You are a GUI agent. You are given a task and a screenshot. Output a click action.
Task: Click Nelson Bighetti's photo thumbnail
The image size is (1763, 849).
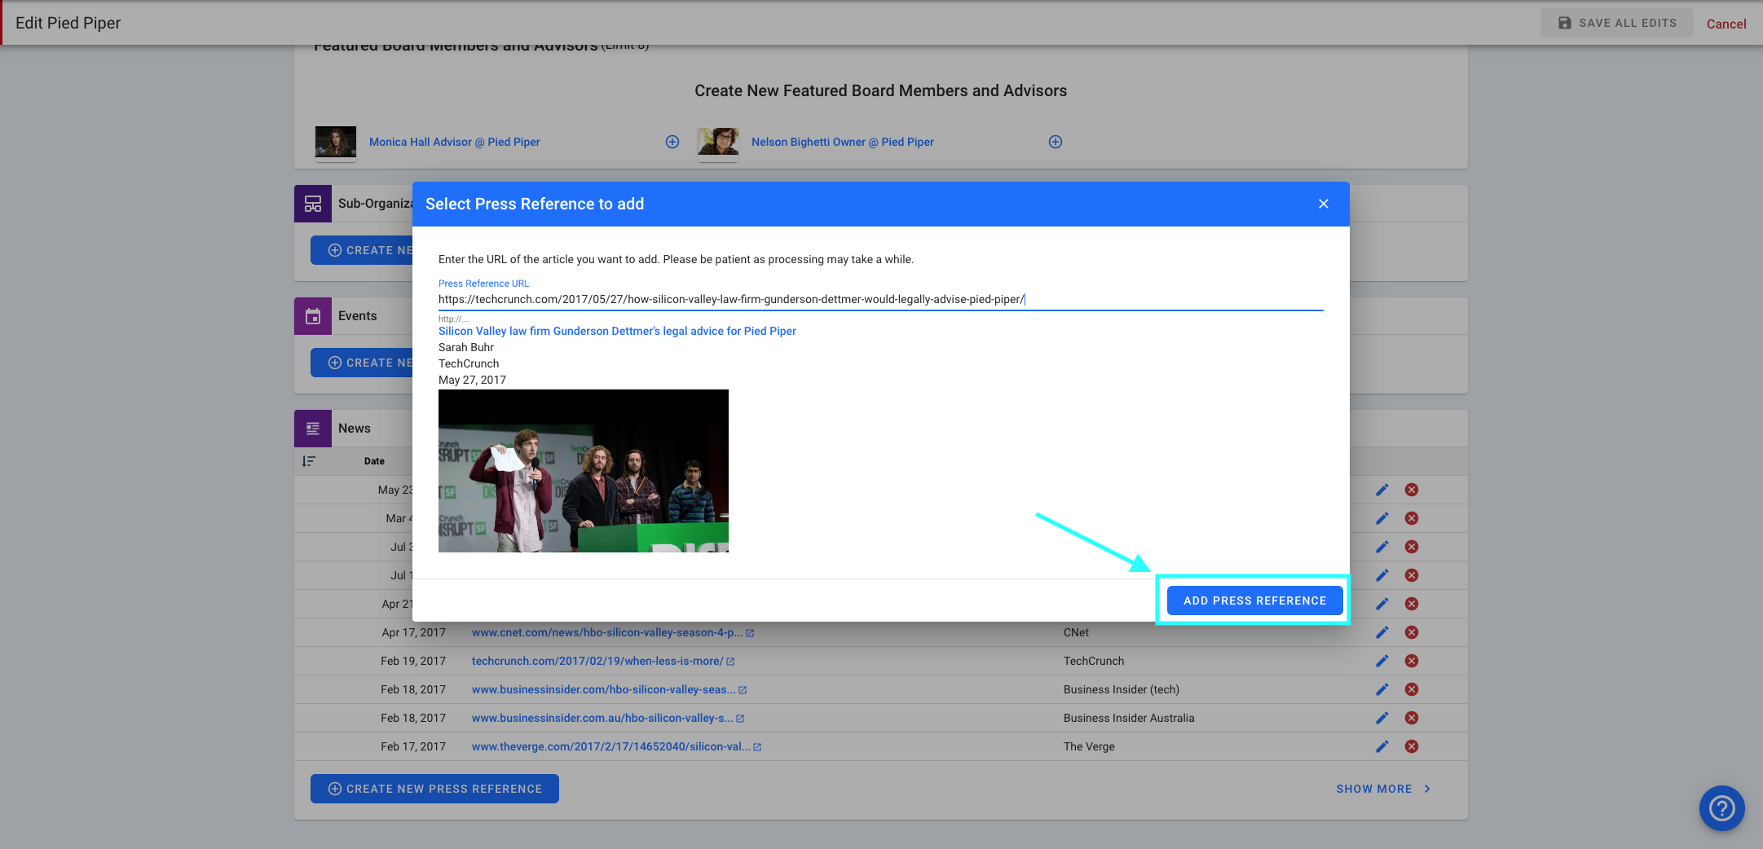(718, 142)
